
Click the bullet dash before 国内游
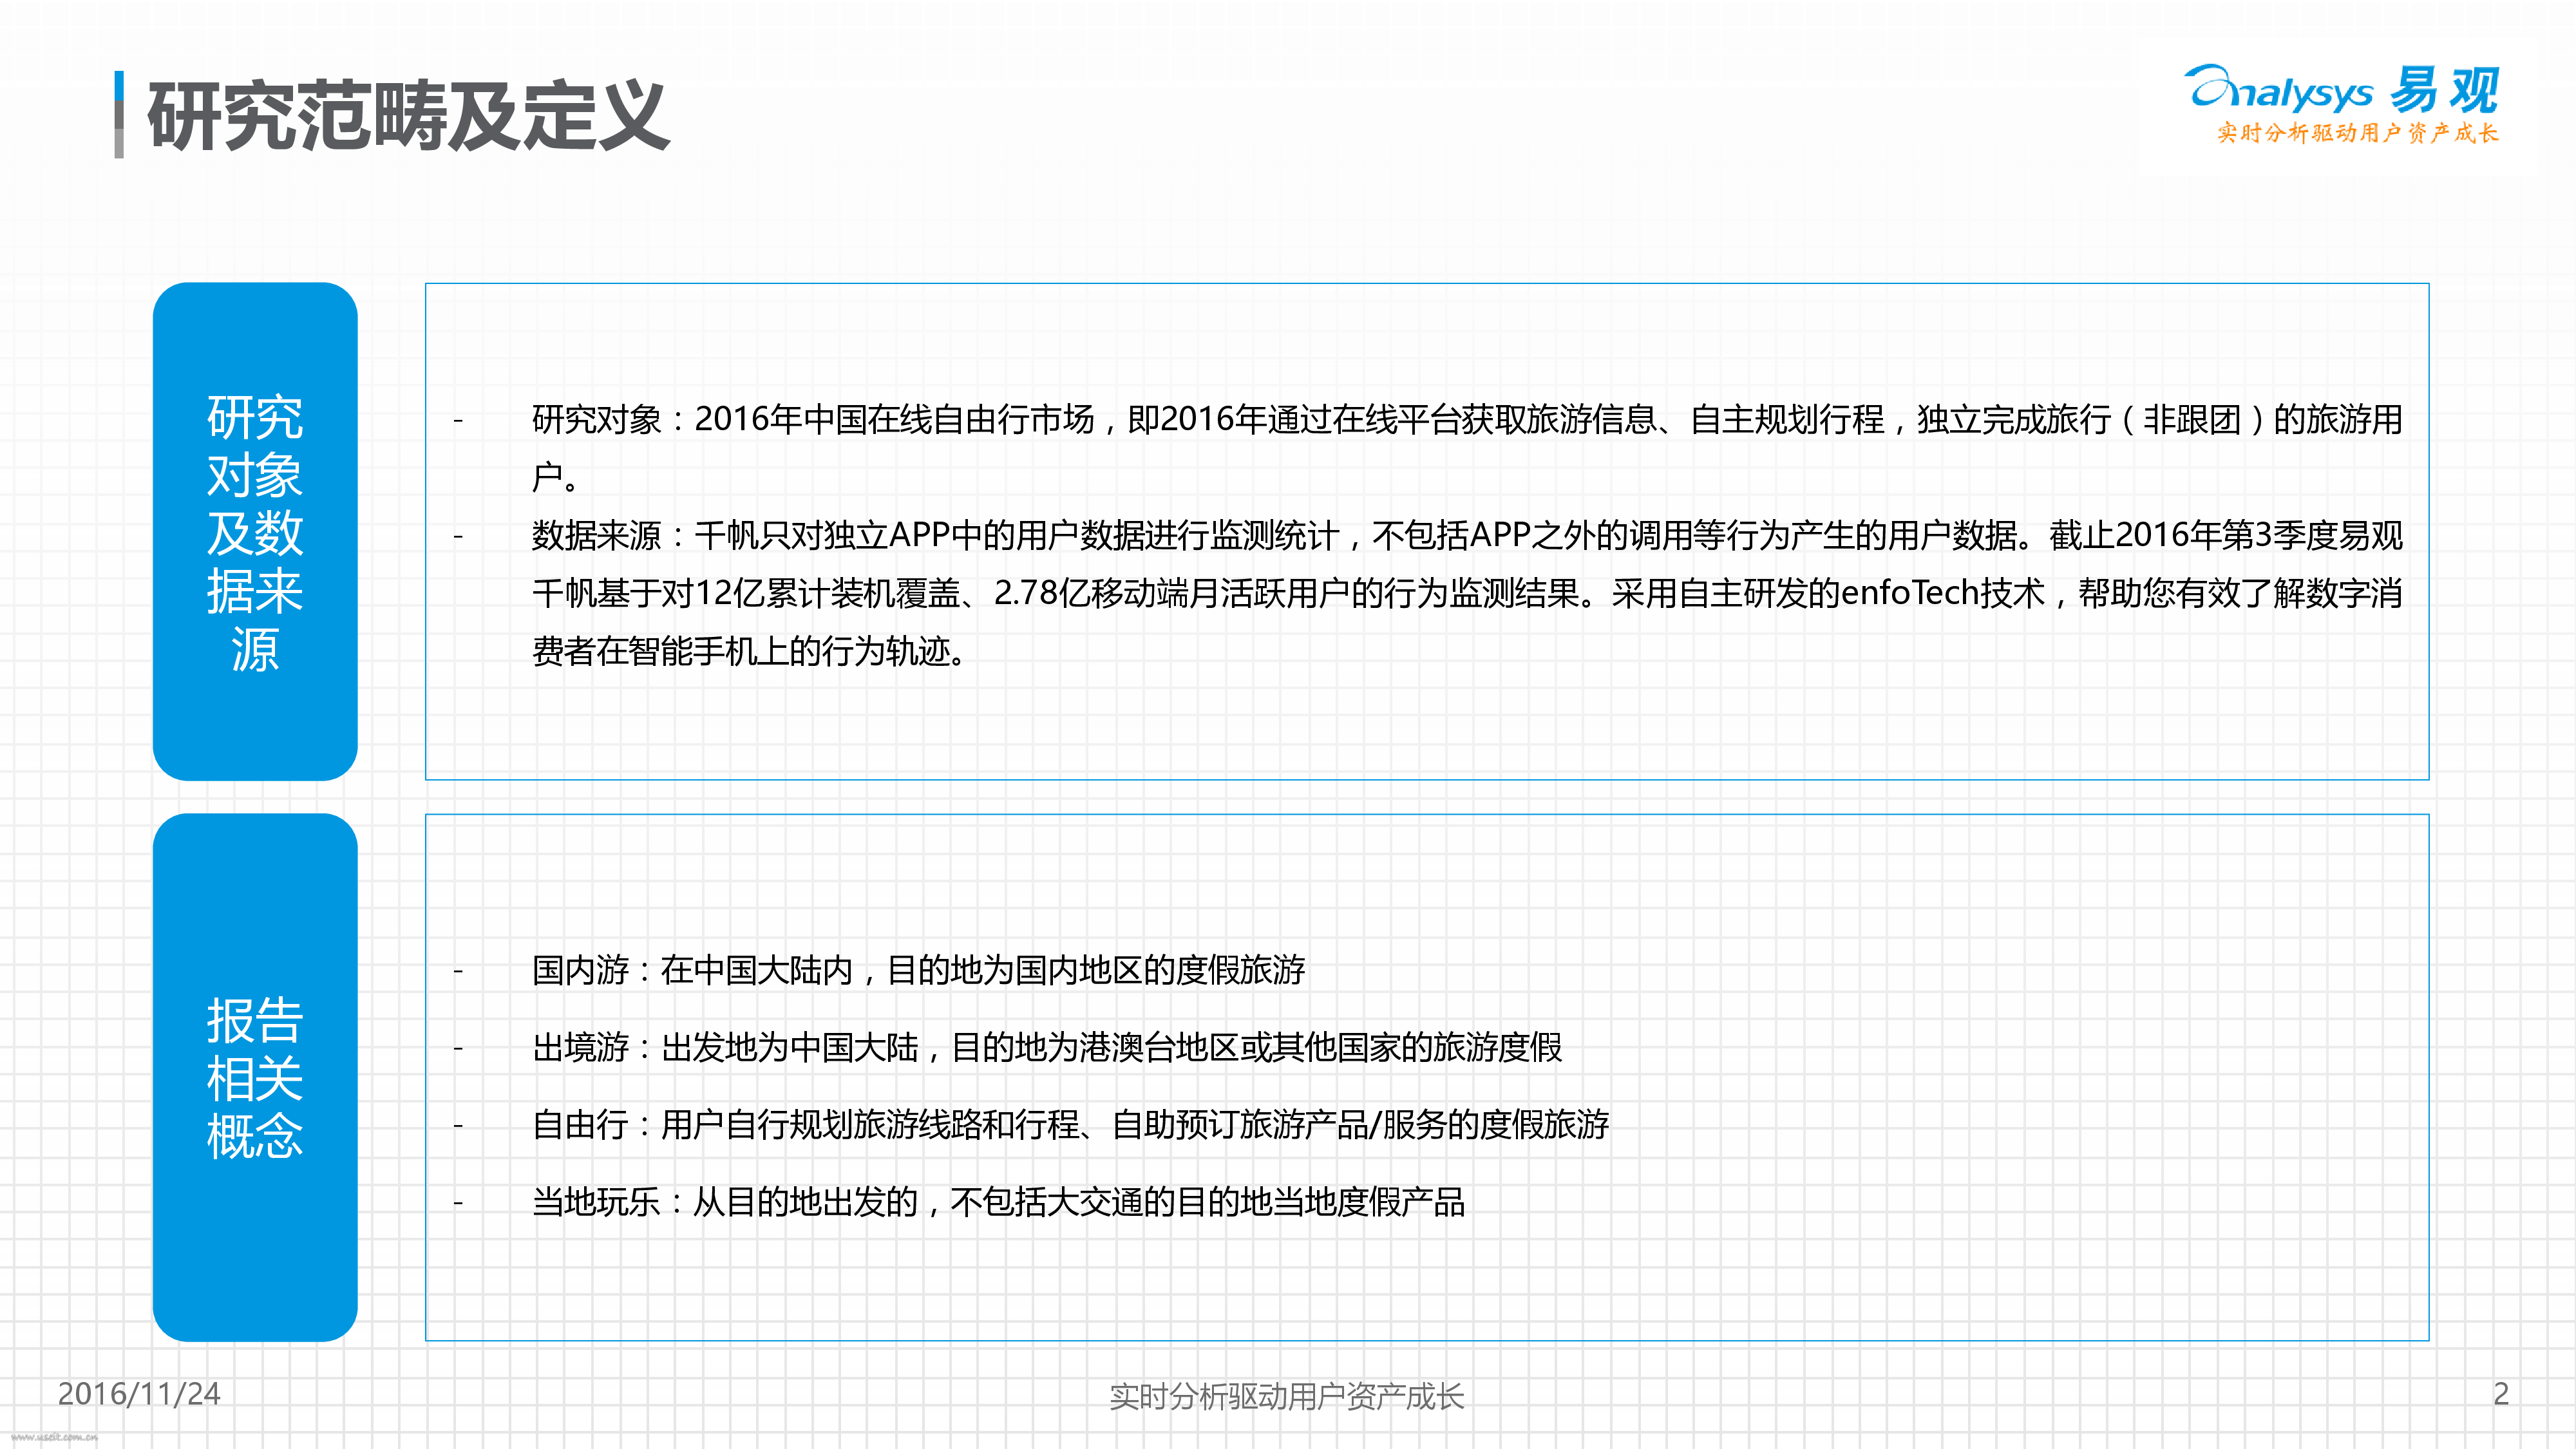(458, 971)
